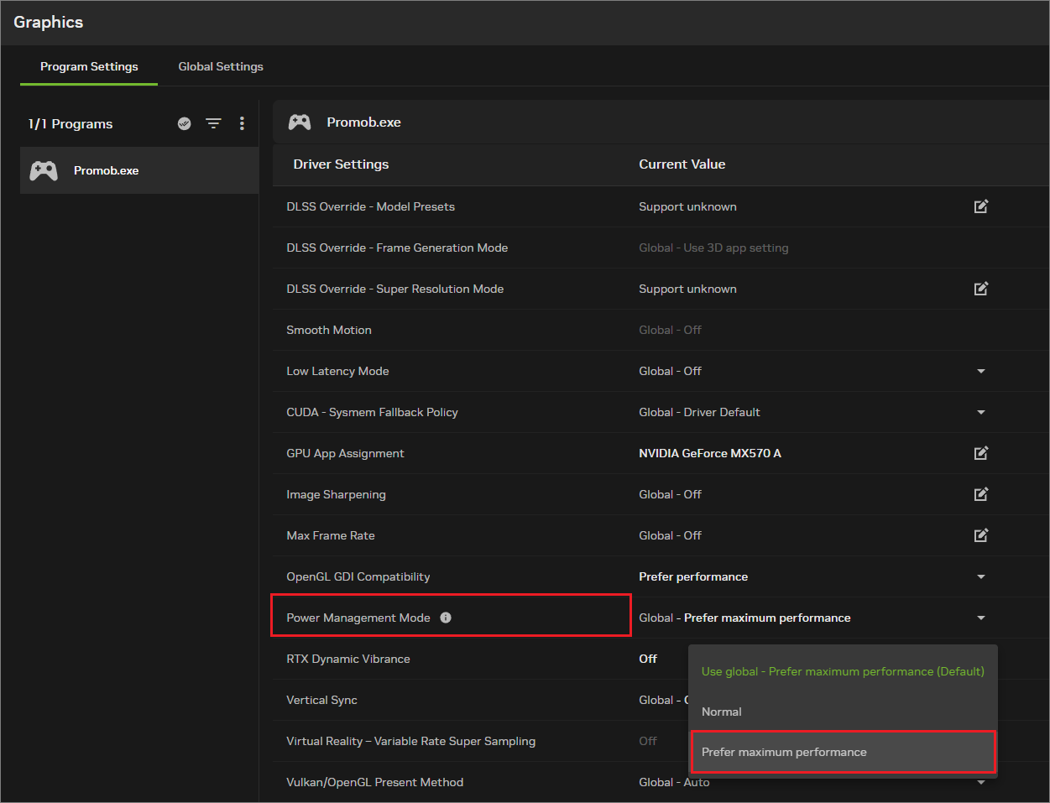The height and width of the screenshot is (803, 1050).
Task: Choose Normal power management option
Action: point(843,712)
